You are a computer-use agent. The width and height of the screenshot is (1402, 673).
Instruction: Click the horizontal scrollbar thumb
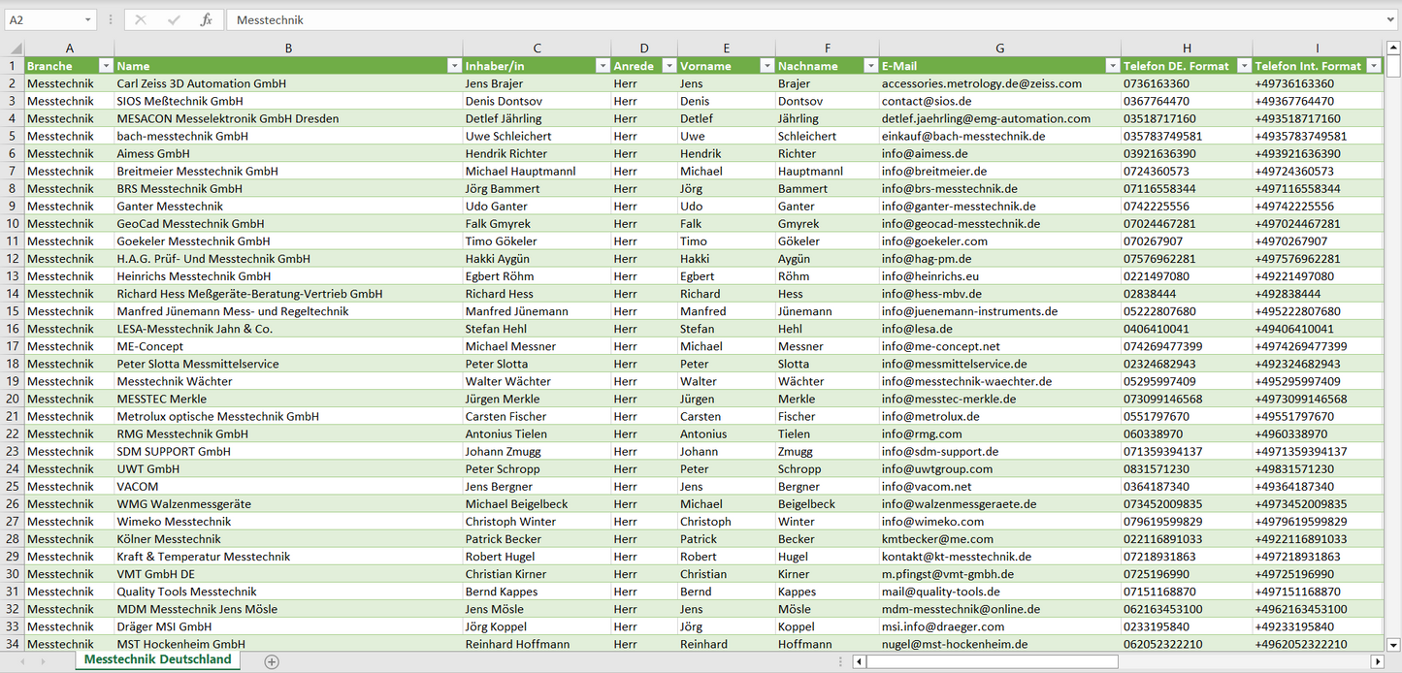[992, 661]
